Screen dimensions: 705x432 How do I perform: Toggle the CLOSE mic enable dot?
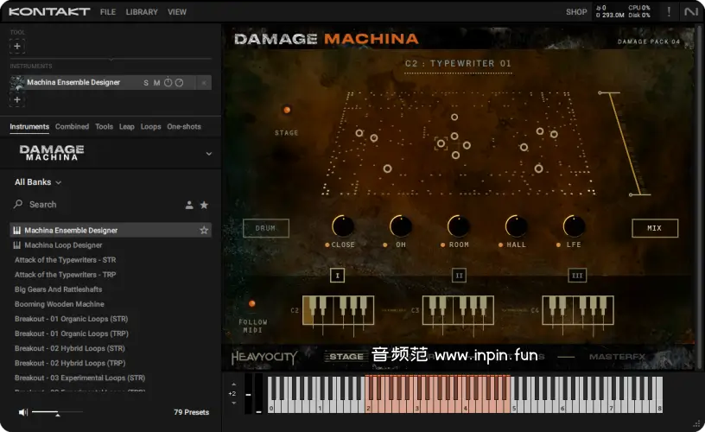[x=327, y=245]
